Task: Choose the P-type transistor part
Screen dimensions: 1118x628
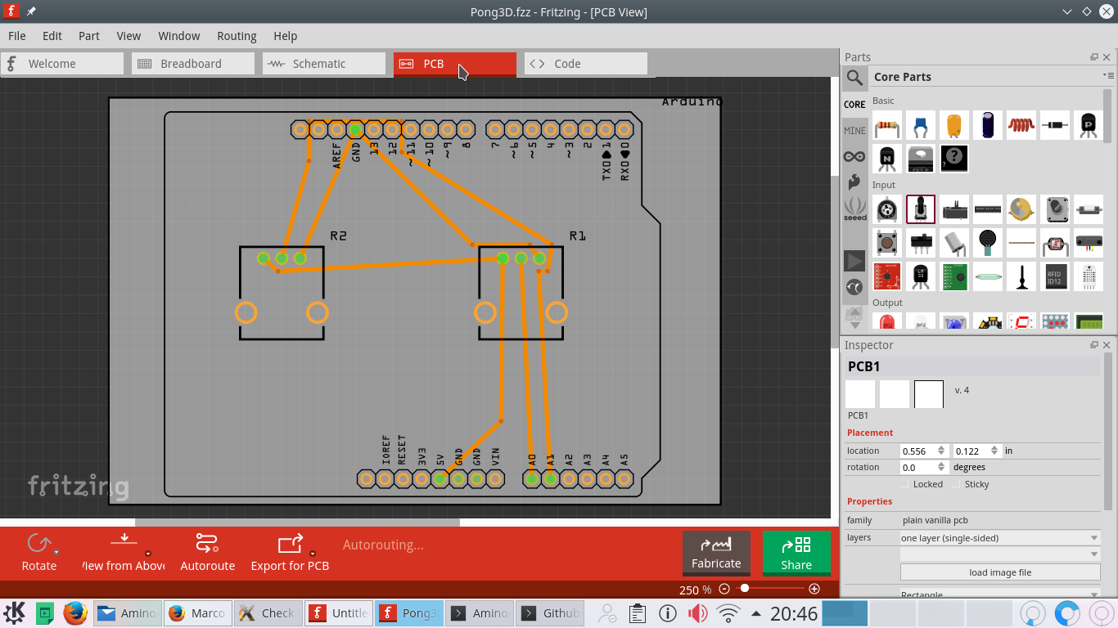Action: click(1089, 125)
